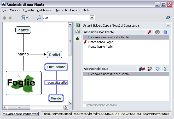The width and height of the screenshot is (174, 119).
Task: Click the red pin icon in Asserzioni Cmap Utente
Action: click(x=149, y=32)
